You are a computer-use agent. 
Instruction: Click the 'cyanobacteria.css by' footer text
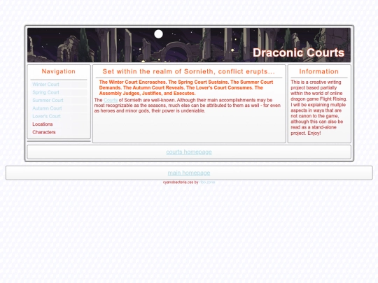181,182
